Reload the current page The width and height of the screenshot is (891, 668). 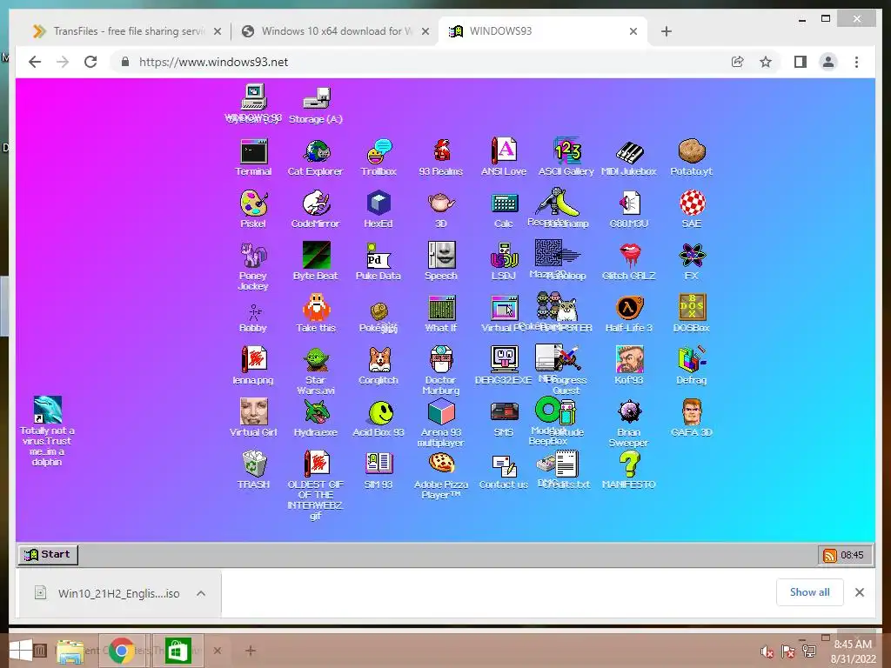pyautogui.click(x=90, y=62)
